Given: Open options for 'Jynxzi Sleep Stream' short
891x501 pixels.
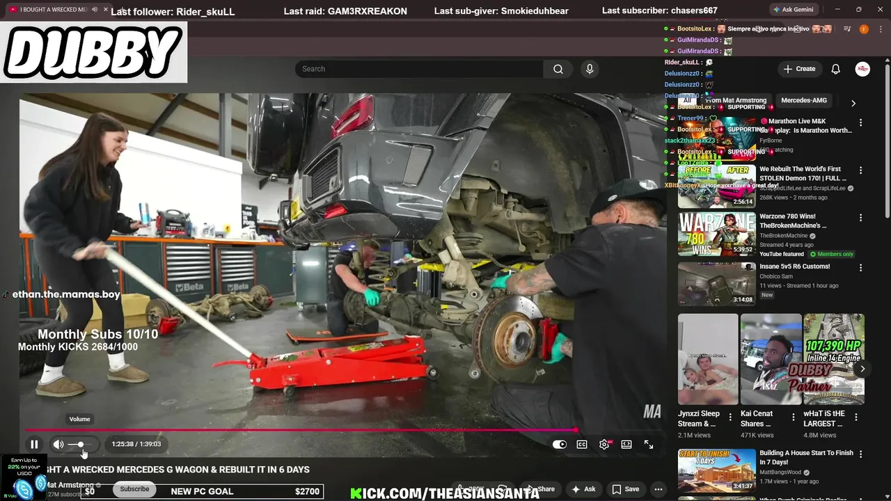Looking at the screenshot, I should (730, 417).
